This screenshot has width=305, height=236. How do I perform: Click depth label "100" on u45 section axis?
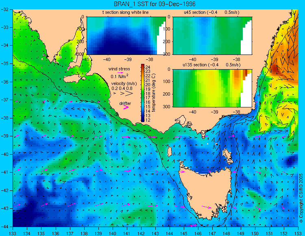166,29
